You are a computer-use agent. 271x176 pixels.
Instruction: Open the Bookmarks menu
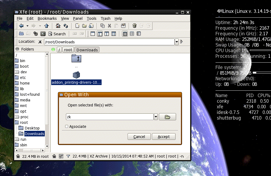(47, 18)
